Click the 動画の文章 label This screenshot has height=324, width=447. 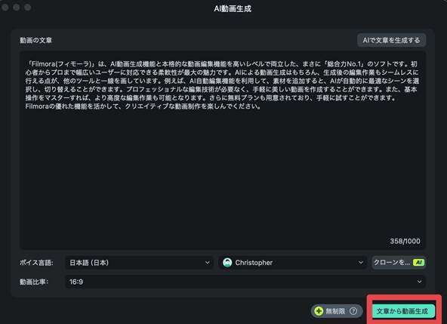pyautogui.click(x=35, y=41)
